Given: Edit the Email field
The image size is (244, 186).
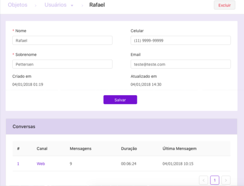Looking at the screenshot, I should tap(181, 64).
